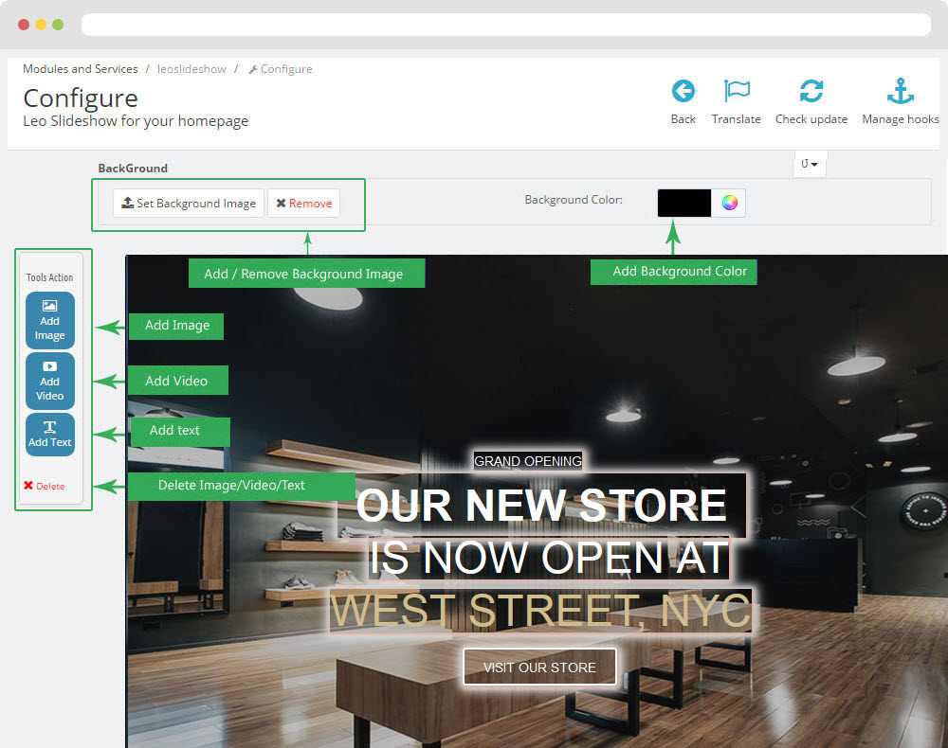The image size is (948, 748).
Task: Click the Add Video tool button
Action: tap(50, 381)
